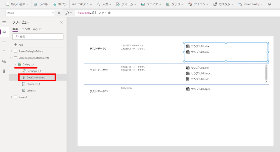Click the formula bar with ThisItem.添付ファイル

177,13
